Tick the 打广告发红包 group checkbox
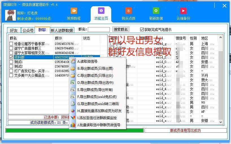The image size is (231, 144). (x=11, y=71)
